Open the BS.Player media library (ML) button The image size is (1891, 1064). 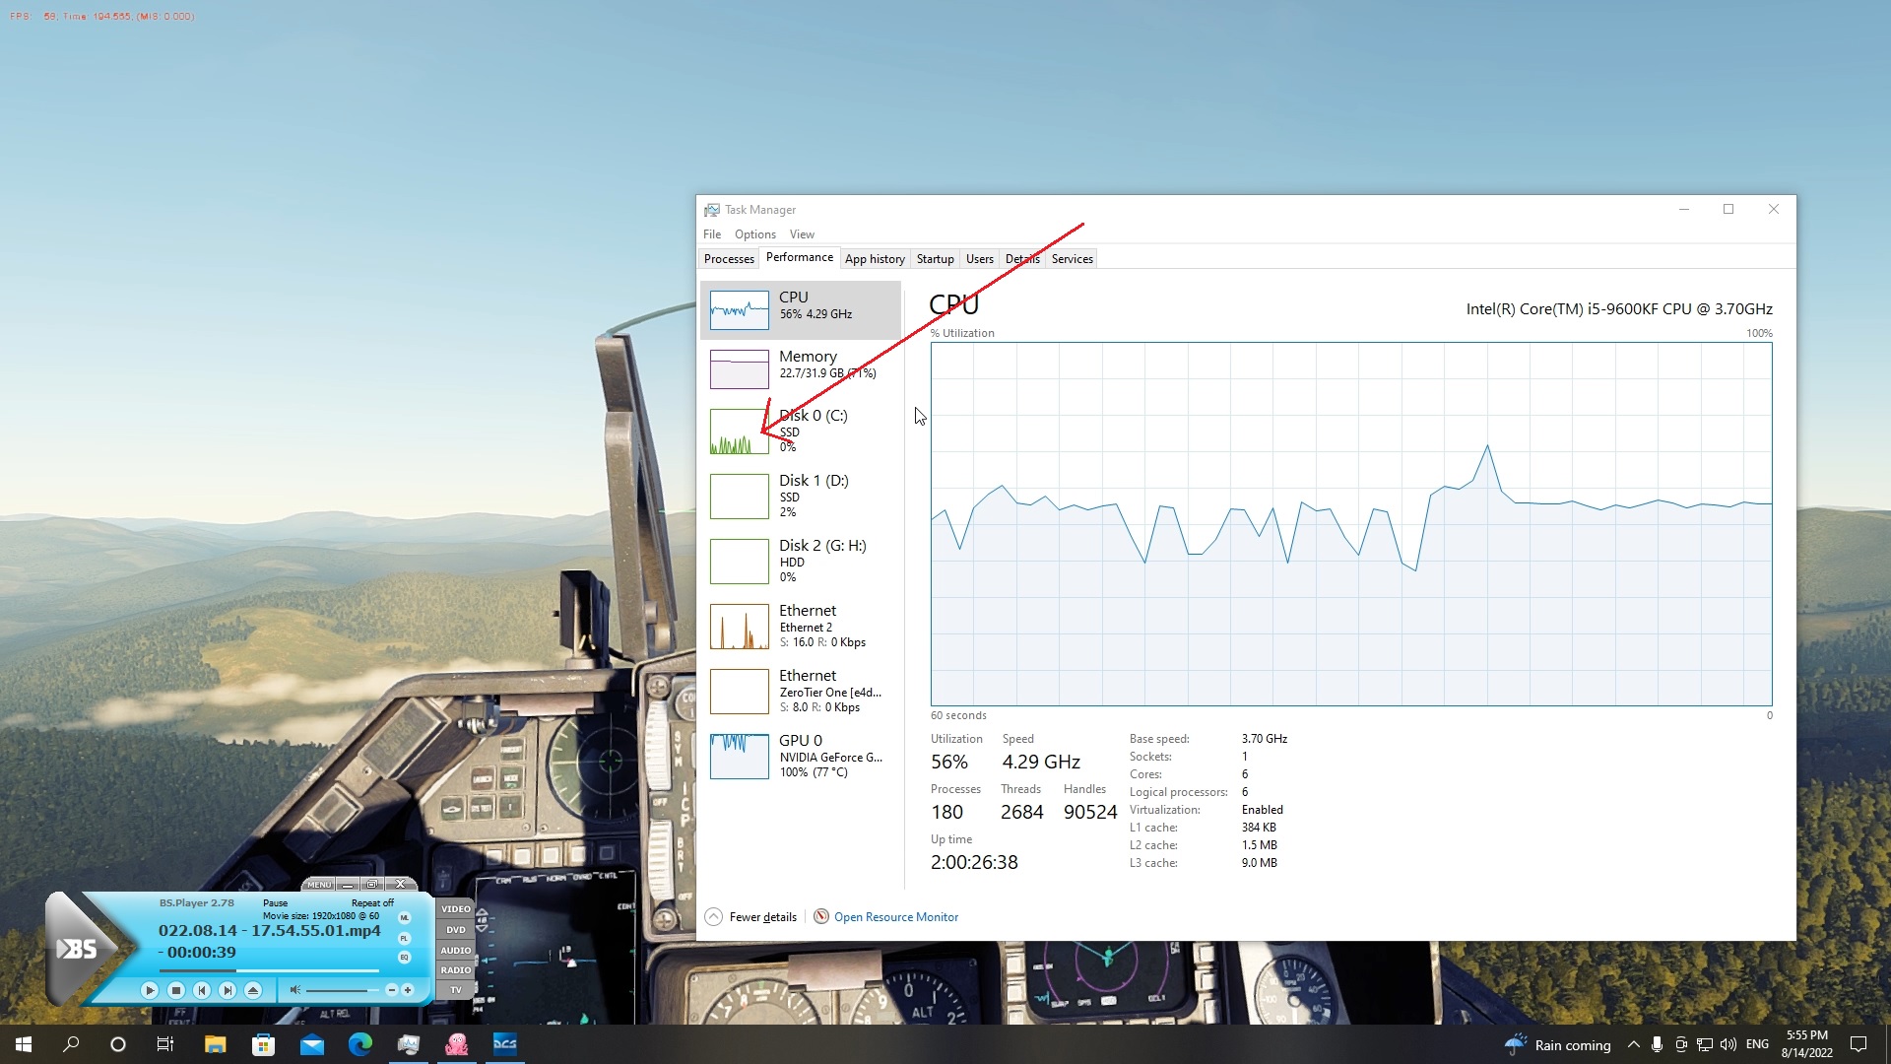(404, 917)
